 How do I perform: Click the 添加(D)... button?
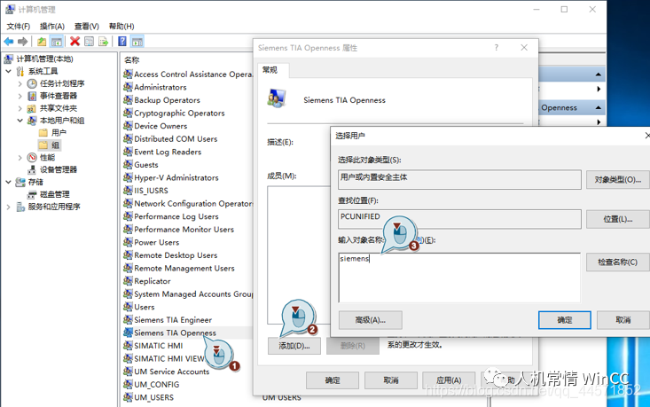[294, 346]
